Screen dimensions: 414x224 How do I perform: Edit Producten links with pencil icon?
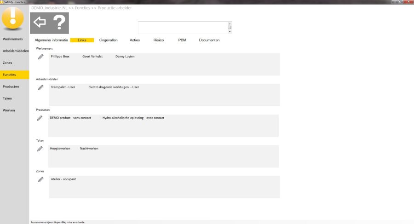point(40,118)
